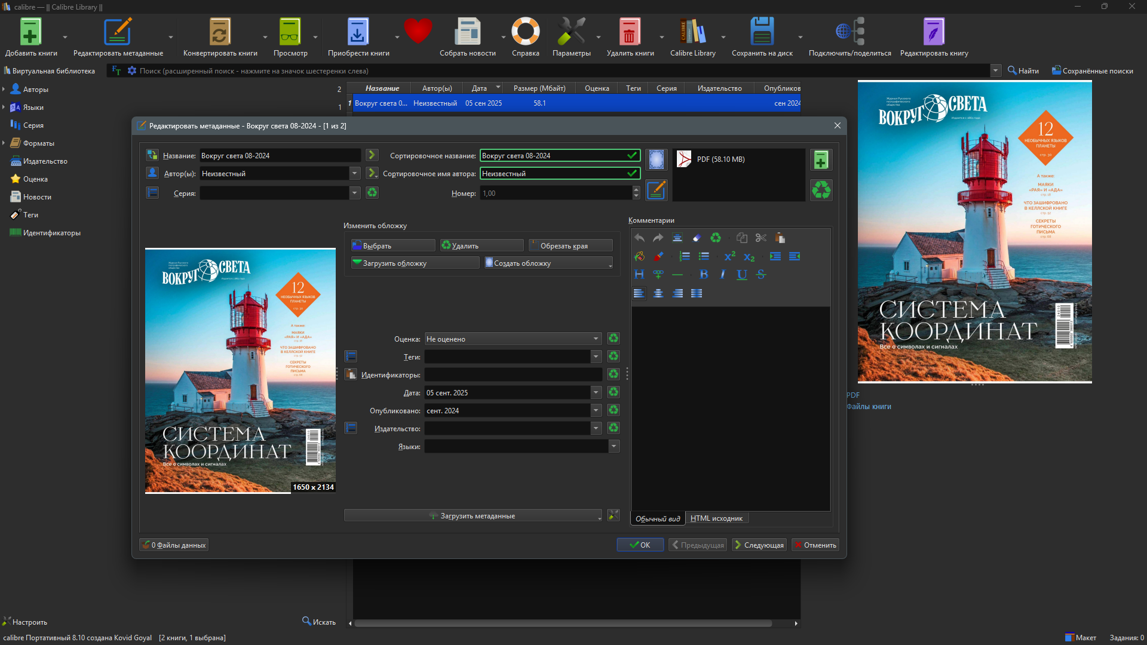Sort by Размер (Мбайт) column header
The width and height of the screenshot is (1147, 645).
click(x=539, y=88)
